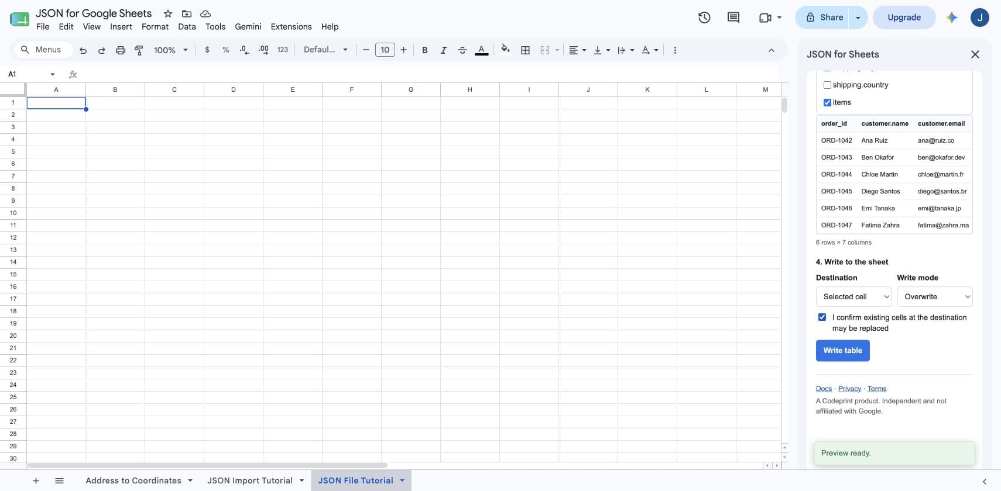Screen dimensions: 1001x491
Task: Click the video call camera icon
Action: coord(765,18)
